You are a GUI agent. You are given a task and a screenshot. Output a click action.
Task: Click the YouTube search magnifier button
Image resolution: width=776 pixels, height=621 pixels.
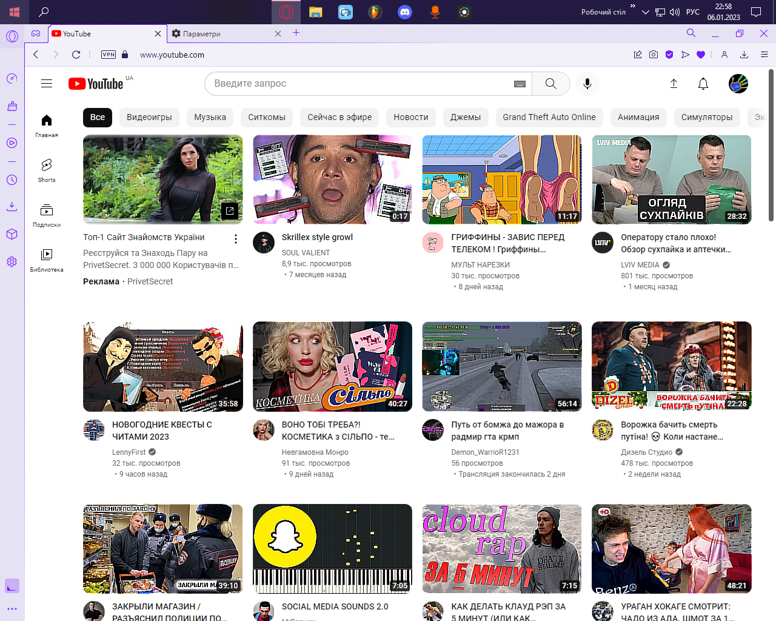point(551,84)
